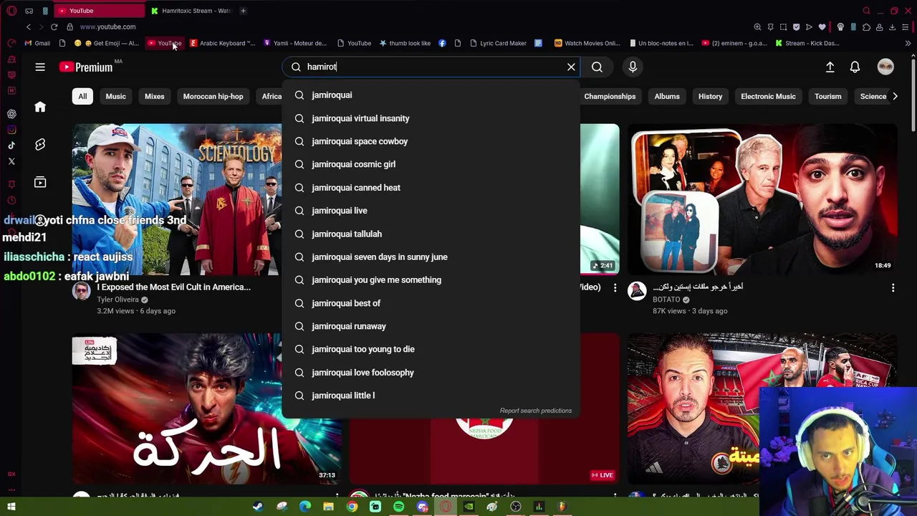This screenshot has height=516, width=917.
Task: Open the browser downloads icon
Action: (892, 27)
